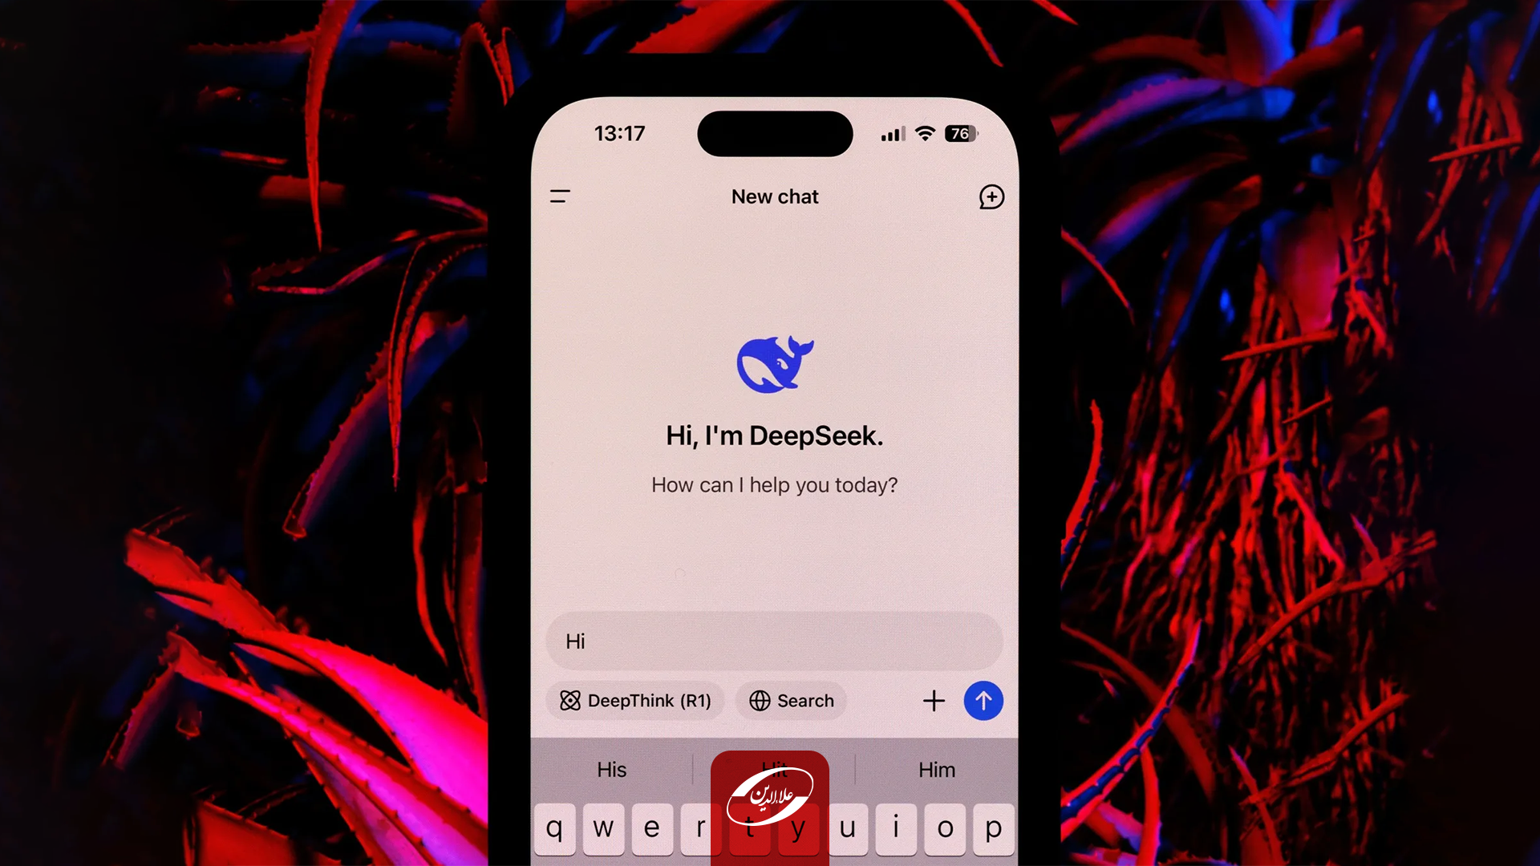Image resolution: width=1540 pixels, height=866 pixels.
Task: Tap the sidebar hamburger menu icon
Action: [561, 196]
